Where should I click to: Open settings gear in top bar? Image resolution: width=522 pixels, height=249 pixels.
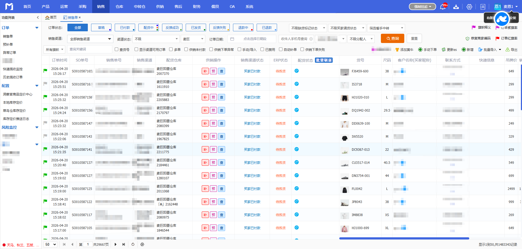point(469,7)
